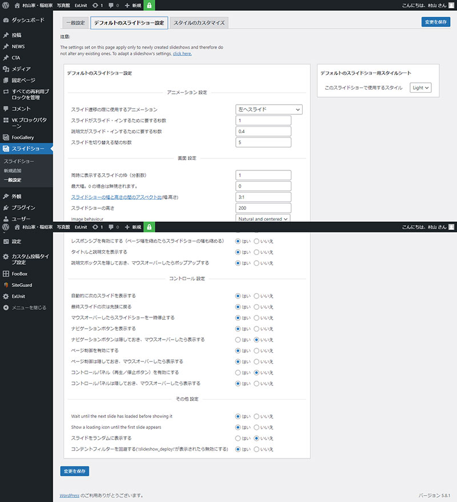The width and height of the screenshot is (457, 502).
Task: Open the 左へスライド animation dropdown
Action: [x=268, y=109]
